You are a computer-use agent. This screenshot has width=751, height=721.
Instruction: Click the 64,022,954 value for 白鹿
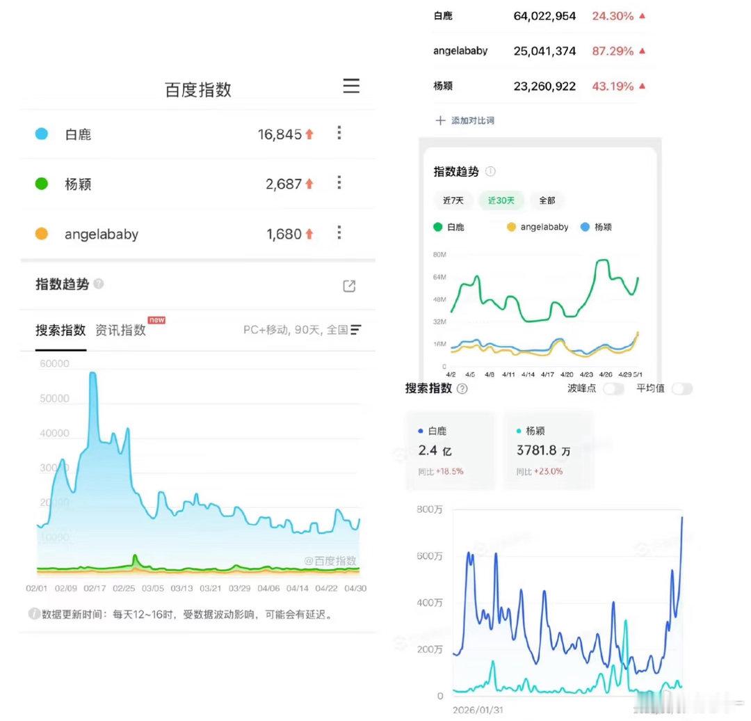(544, 16)
